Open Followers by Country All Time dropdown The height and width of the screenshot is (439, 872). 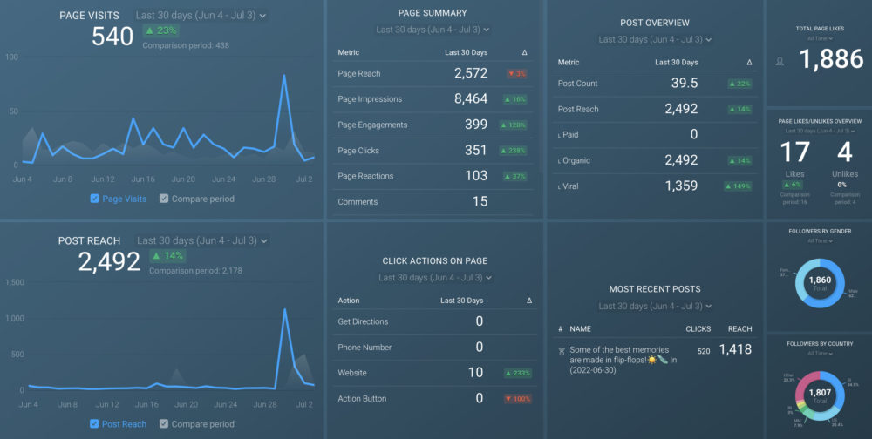pos(820,354)
